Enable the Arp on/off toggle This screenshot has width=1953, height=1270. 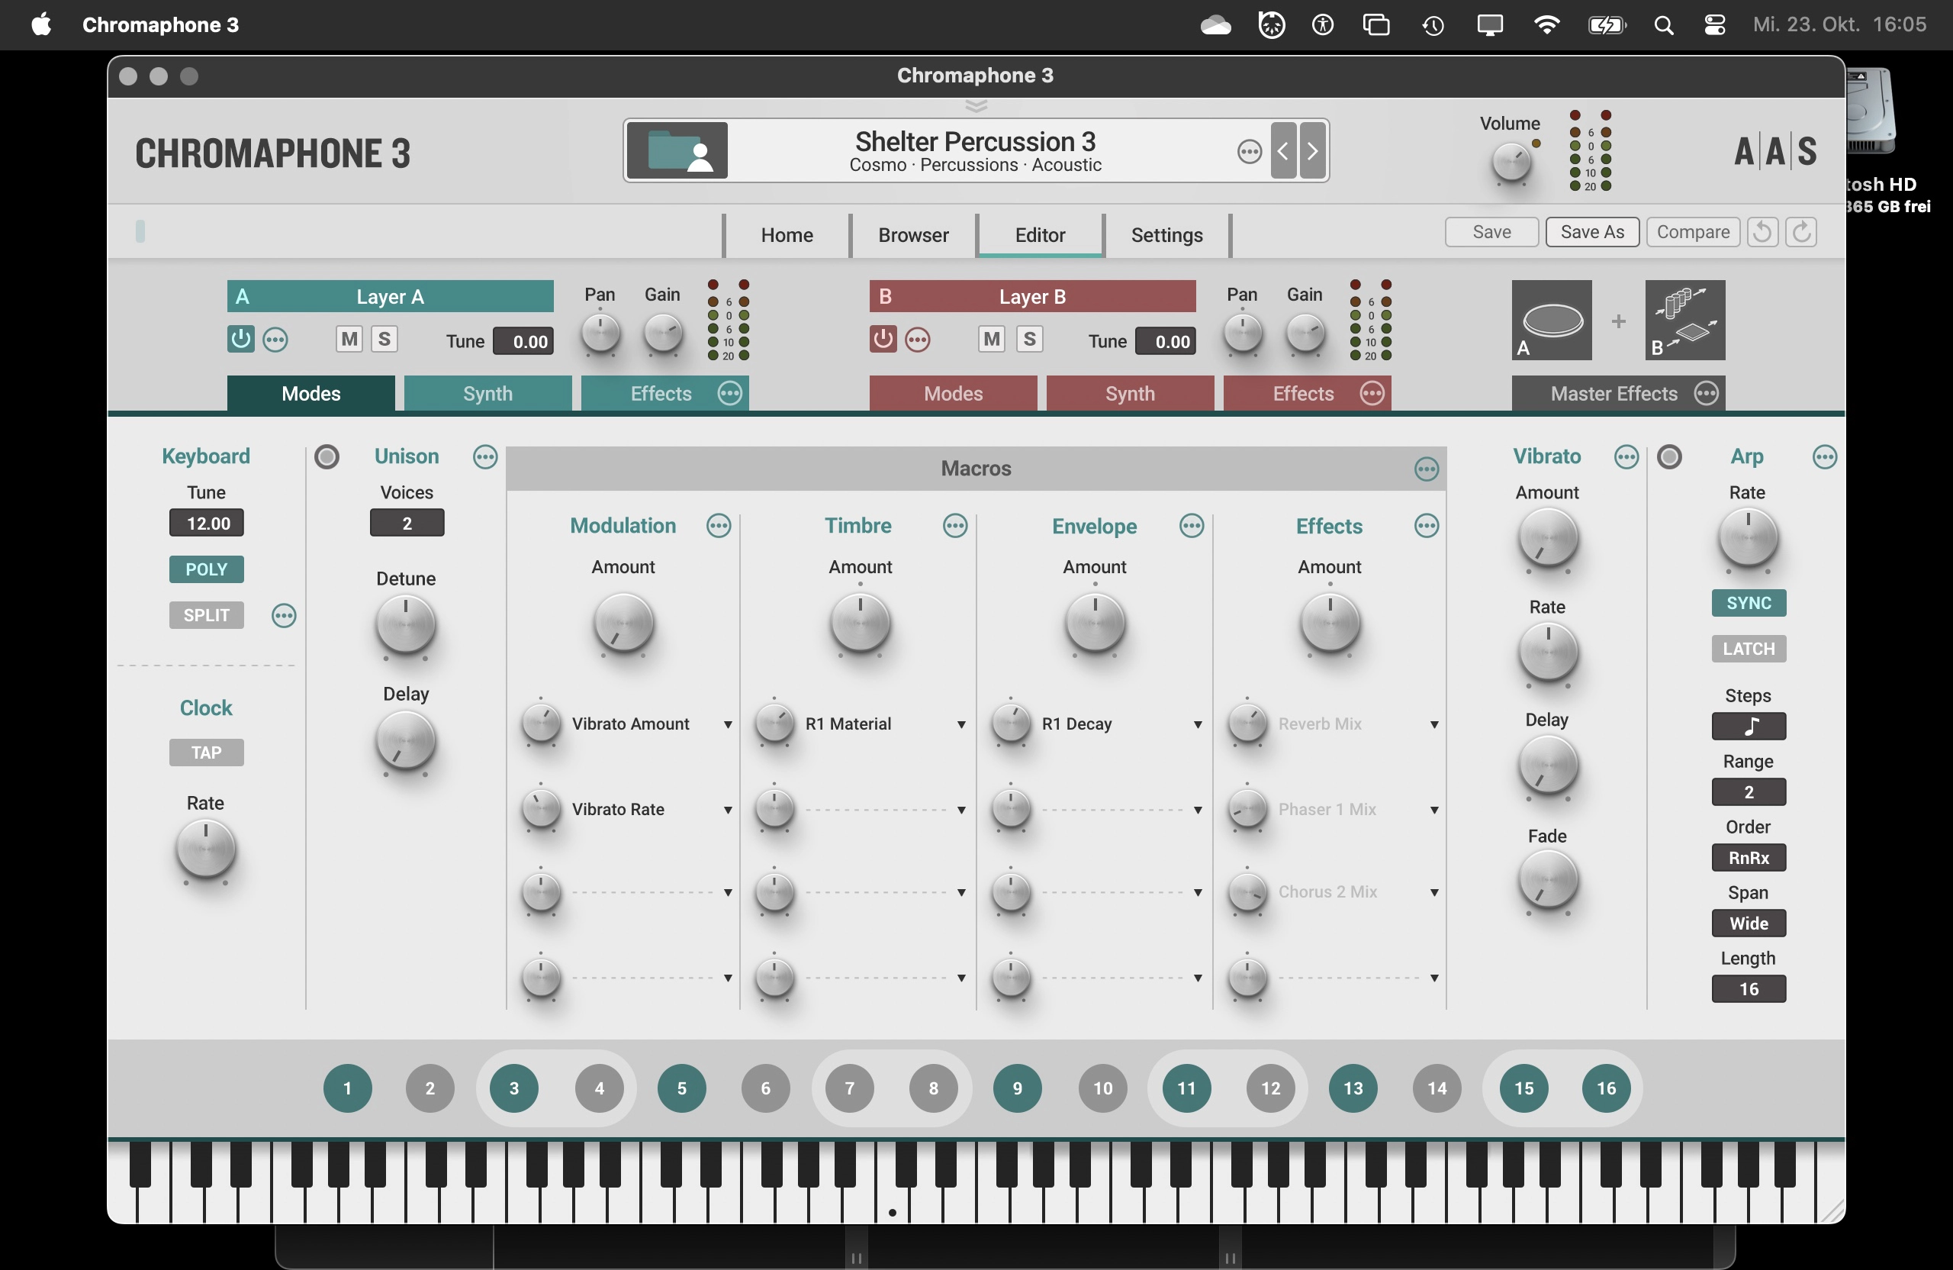(x=1669, y=456)
